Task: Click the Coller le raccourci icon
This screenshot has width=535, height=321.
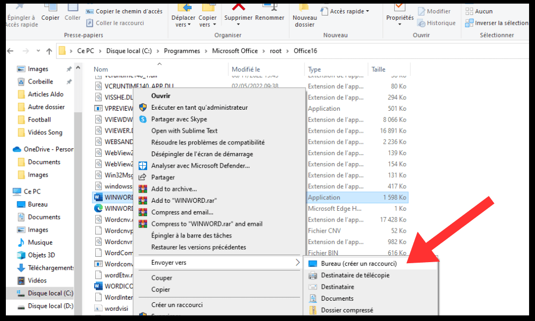Action: point(90,23)
